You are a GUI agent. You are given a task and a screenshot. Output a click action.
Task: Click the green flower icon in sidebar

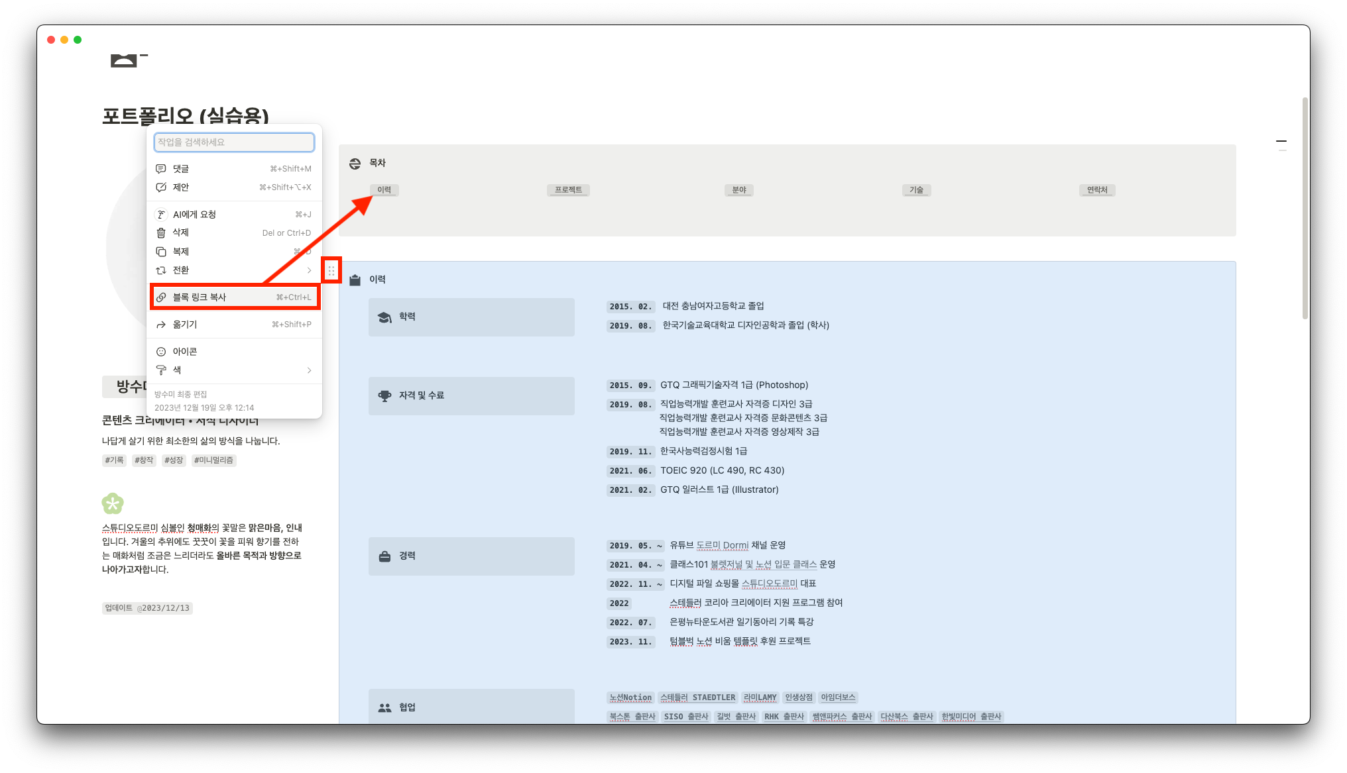113,503
